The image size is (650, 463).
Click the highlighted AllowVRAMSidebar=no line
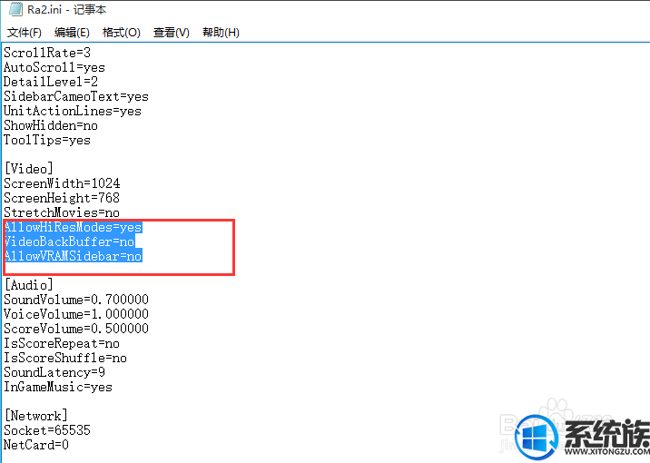73,256
